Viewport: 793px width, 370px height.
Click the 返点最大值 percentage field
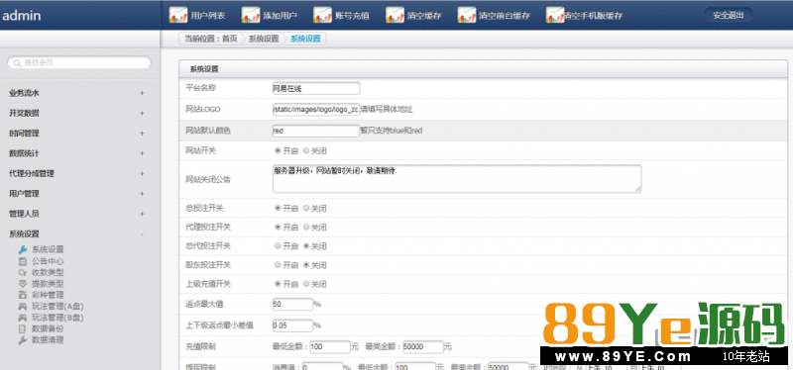292,305
